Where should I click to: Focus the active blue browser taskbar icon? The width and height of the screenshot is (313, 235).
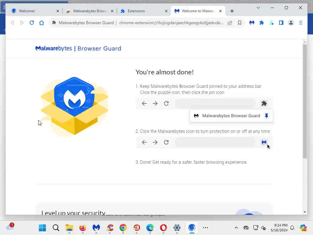[x=192, y=228]
